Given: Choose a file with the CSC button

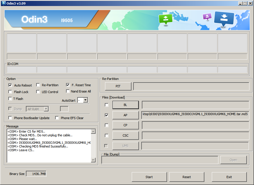Looking at the screenshot, I should point(125,135).
